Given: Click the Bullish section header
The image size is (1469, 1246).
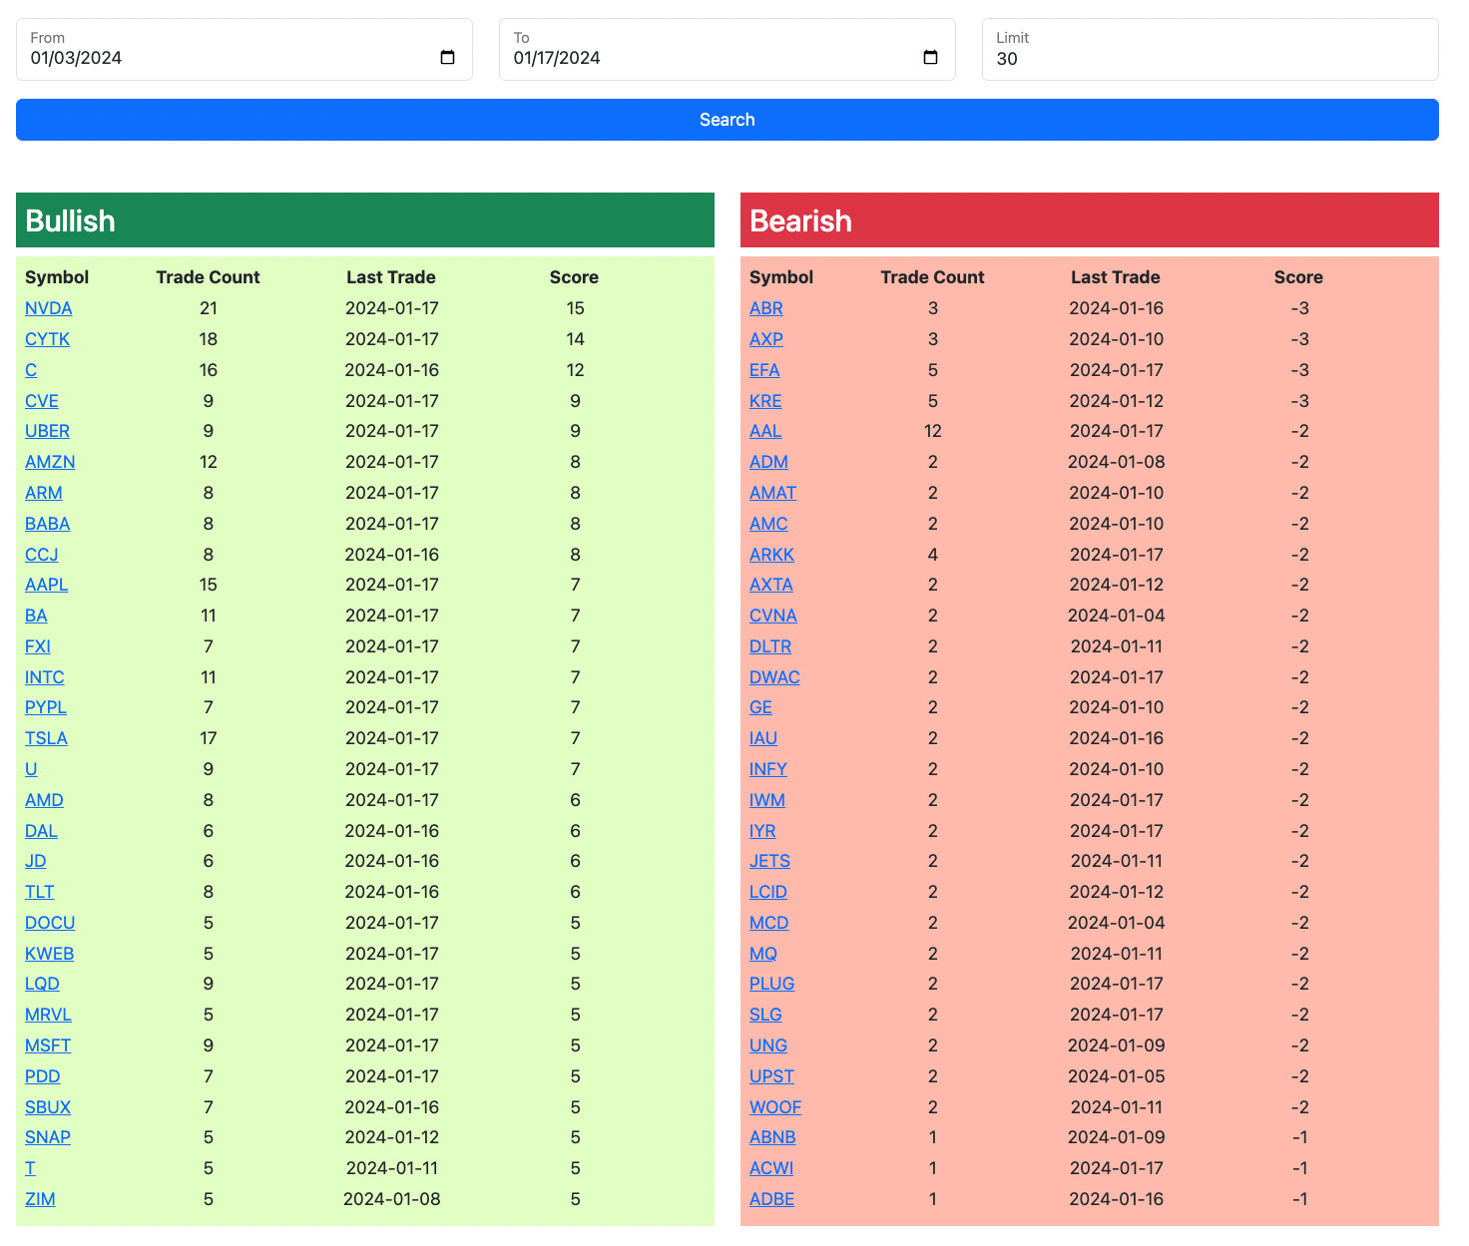Looking at the screenshot, I should [365, 220].
